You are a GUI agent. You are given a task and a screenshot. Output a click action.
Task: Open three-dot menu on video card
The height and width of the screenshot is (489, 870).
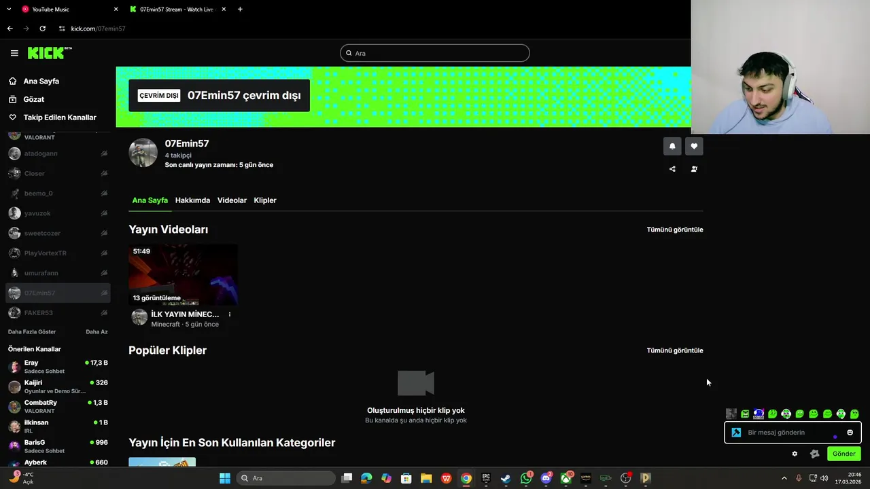230,314
